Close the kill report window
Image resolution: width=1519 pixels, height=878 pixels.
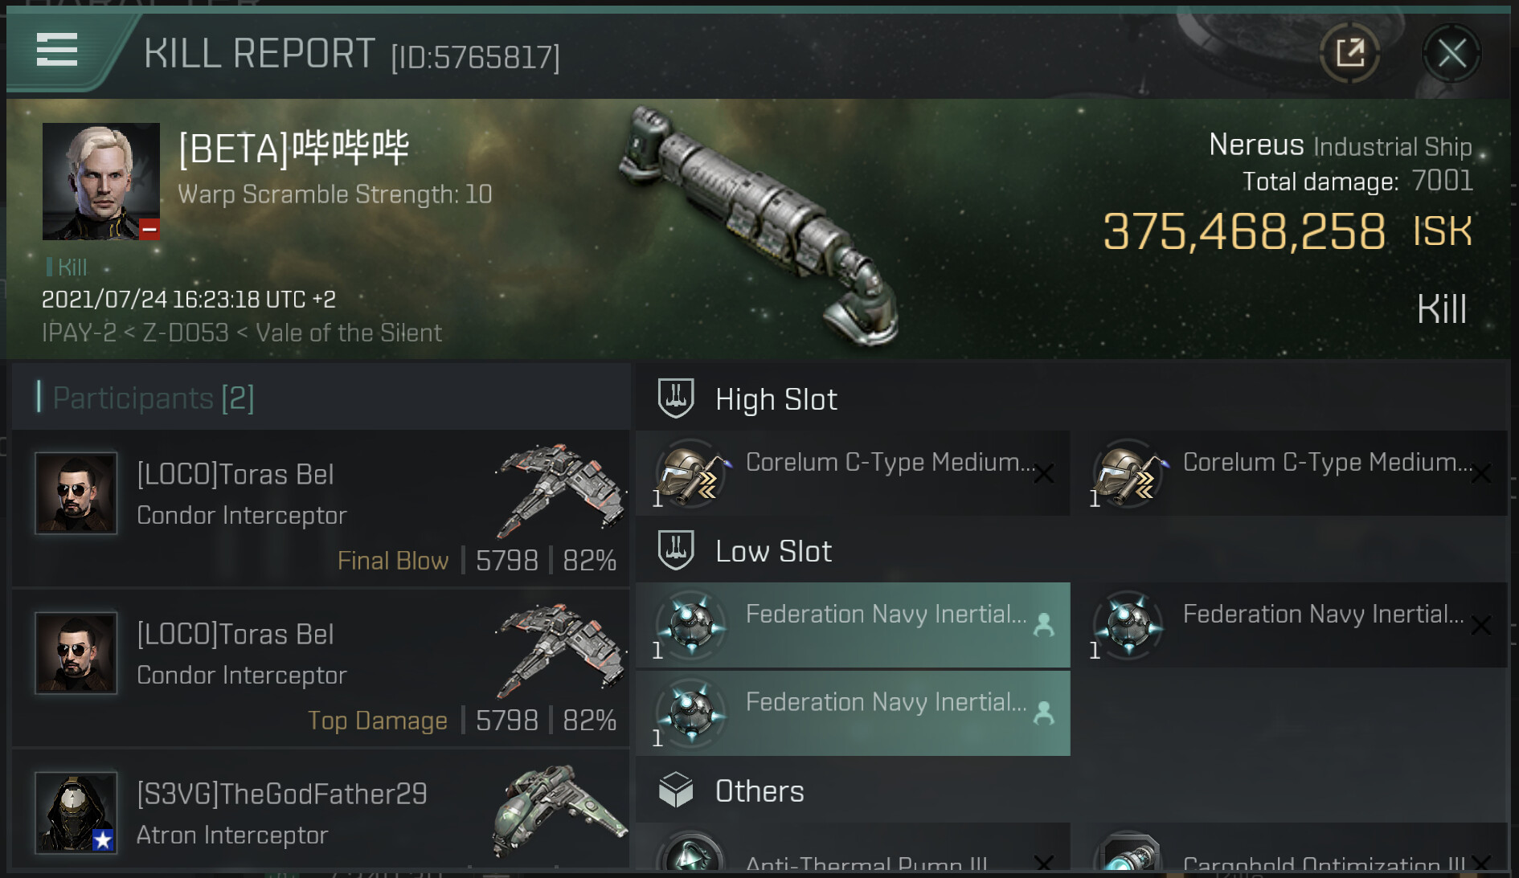pyautogui.click(x=1451, y=54)
